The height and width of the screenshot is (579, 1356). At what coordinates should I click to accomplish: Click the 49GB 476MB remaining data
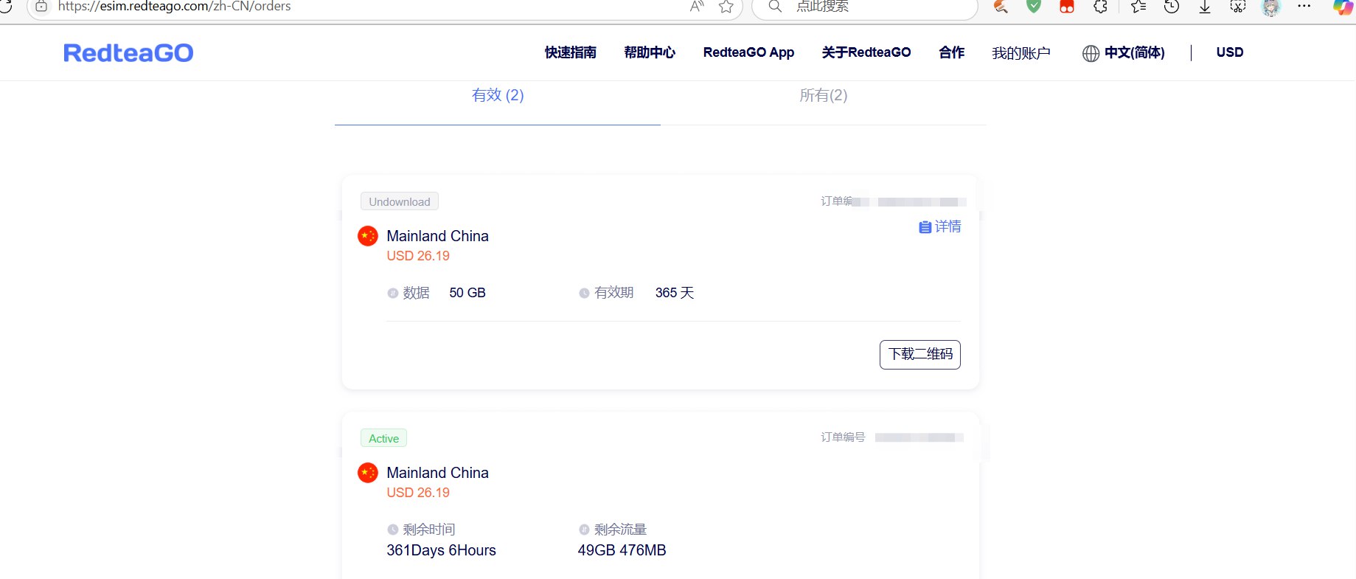click(622, 550)
